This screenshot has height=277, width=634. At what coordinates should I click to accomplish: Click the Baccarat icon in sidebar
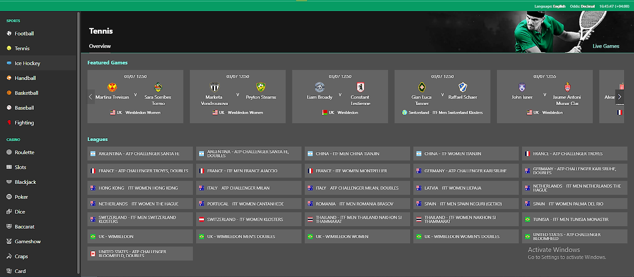(9, 227)
